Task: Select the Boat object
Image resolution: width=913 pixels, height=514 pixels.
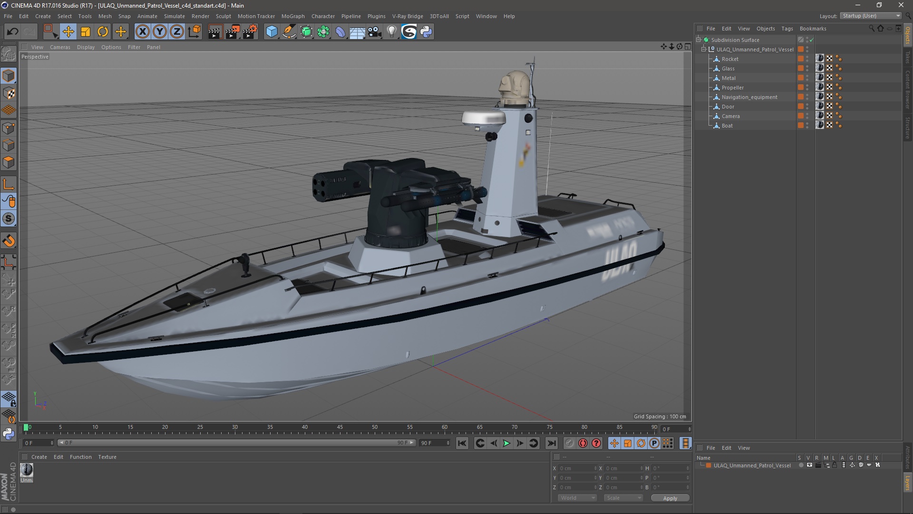Action: click(x=727, y=126)
